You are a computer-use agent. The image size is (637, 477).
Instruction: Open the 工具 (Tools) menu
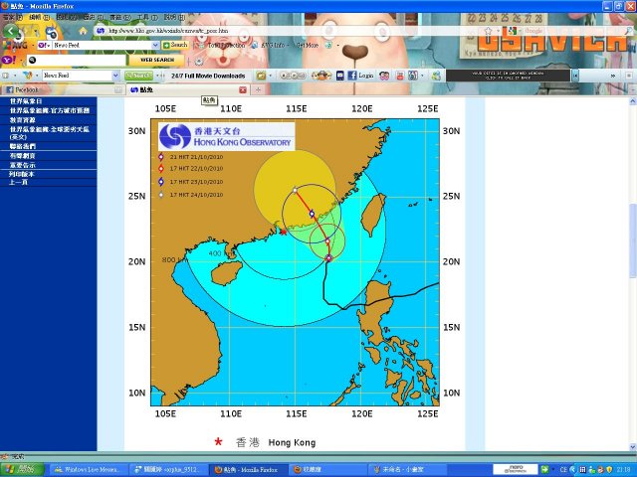pyautogui.click(x=147, y=18)
